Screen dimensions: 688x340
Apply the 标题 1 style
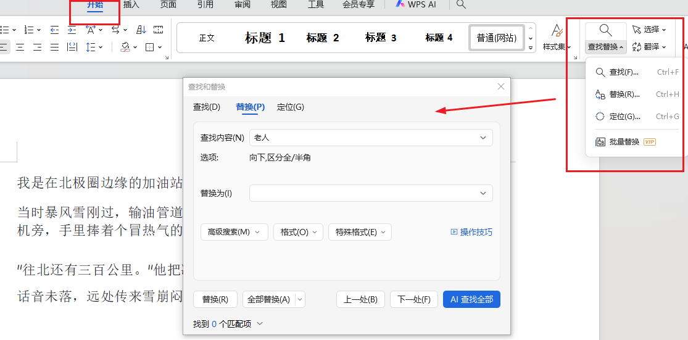265,38
